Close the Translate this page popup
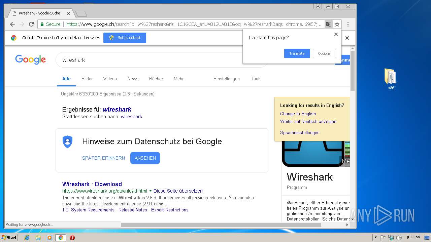Viewport: 431px width, 242px height. [x=336, y=34]
